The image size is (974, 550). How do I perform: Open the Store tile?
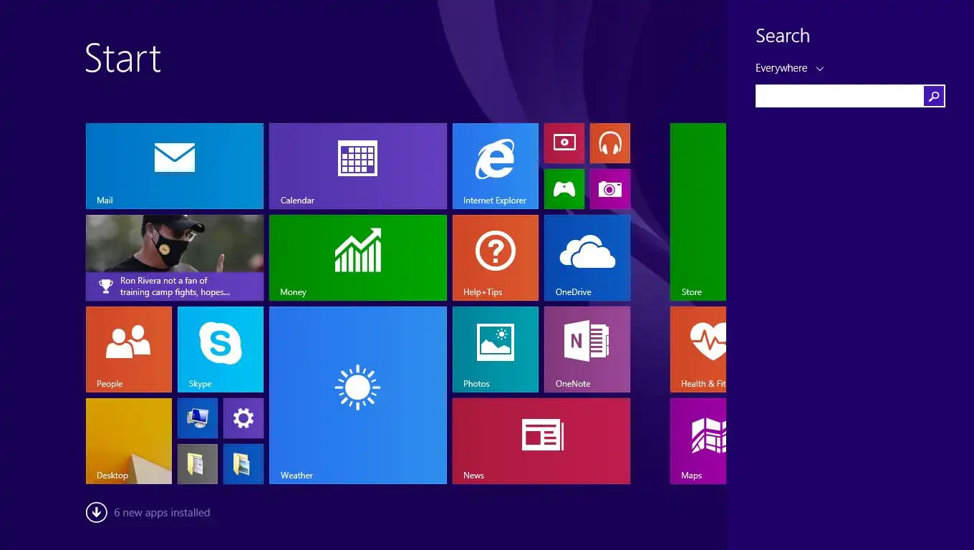[x=698, y=212]
